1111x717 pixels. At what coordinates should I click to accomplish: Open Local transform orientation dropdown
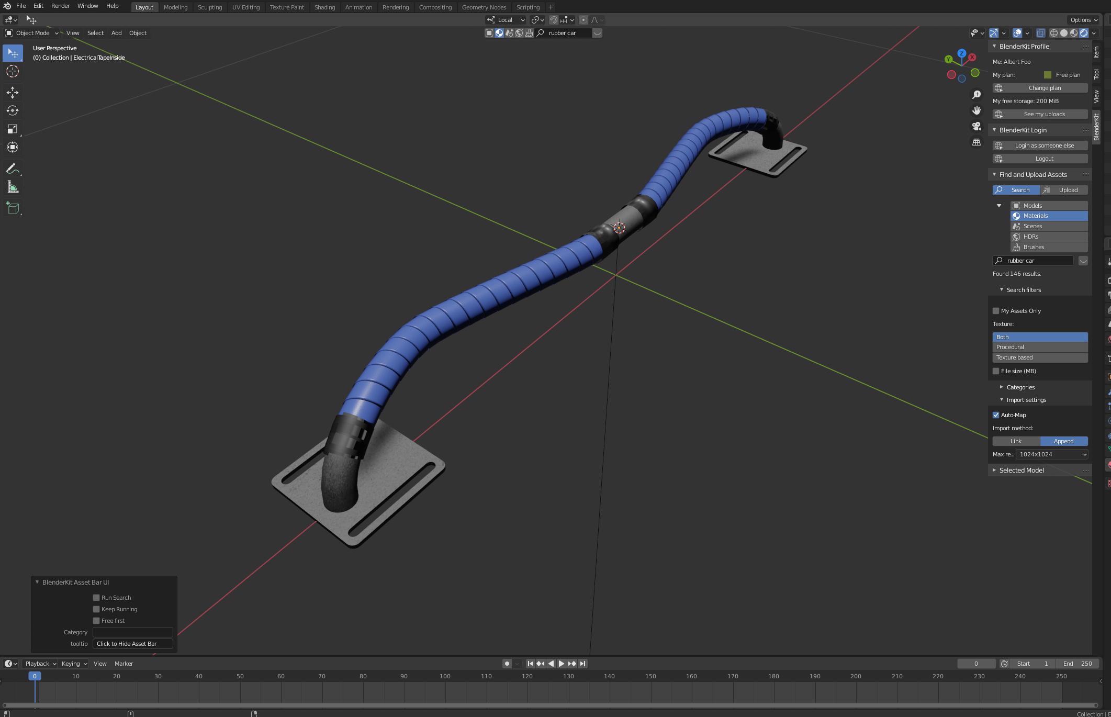click(506, 20)
